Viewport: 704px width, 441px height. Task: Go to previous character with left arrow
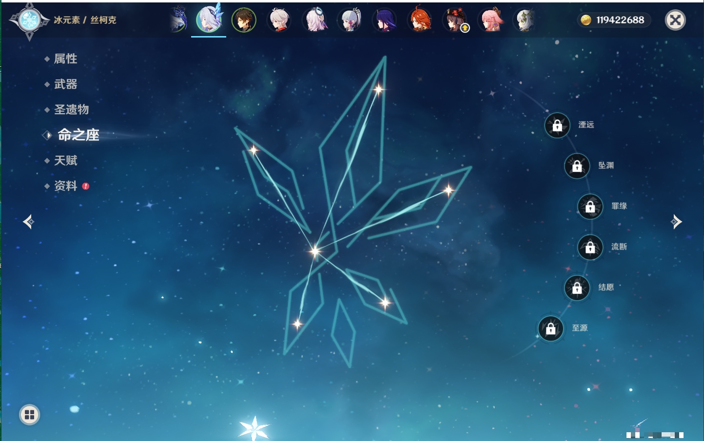(29, 222)
